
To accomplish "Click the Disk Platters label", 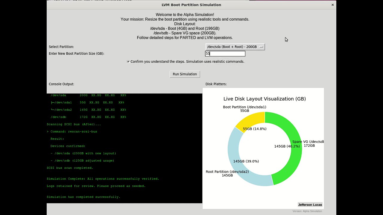I will click(x=216, y=84).
